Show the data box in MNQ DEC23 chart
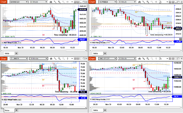The image size is (183, 113). tap(160, 59)
